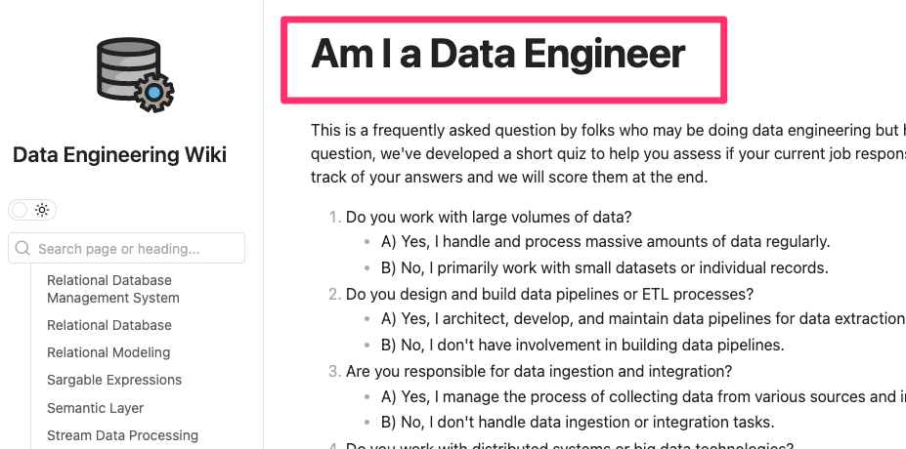Click the Am I a Data Engineer heading

[498, 53]
